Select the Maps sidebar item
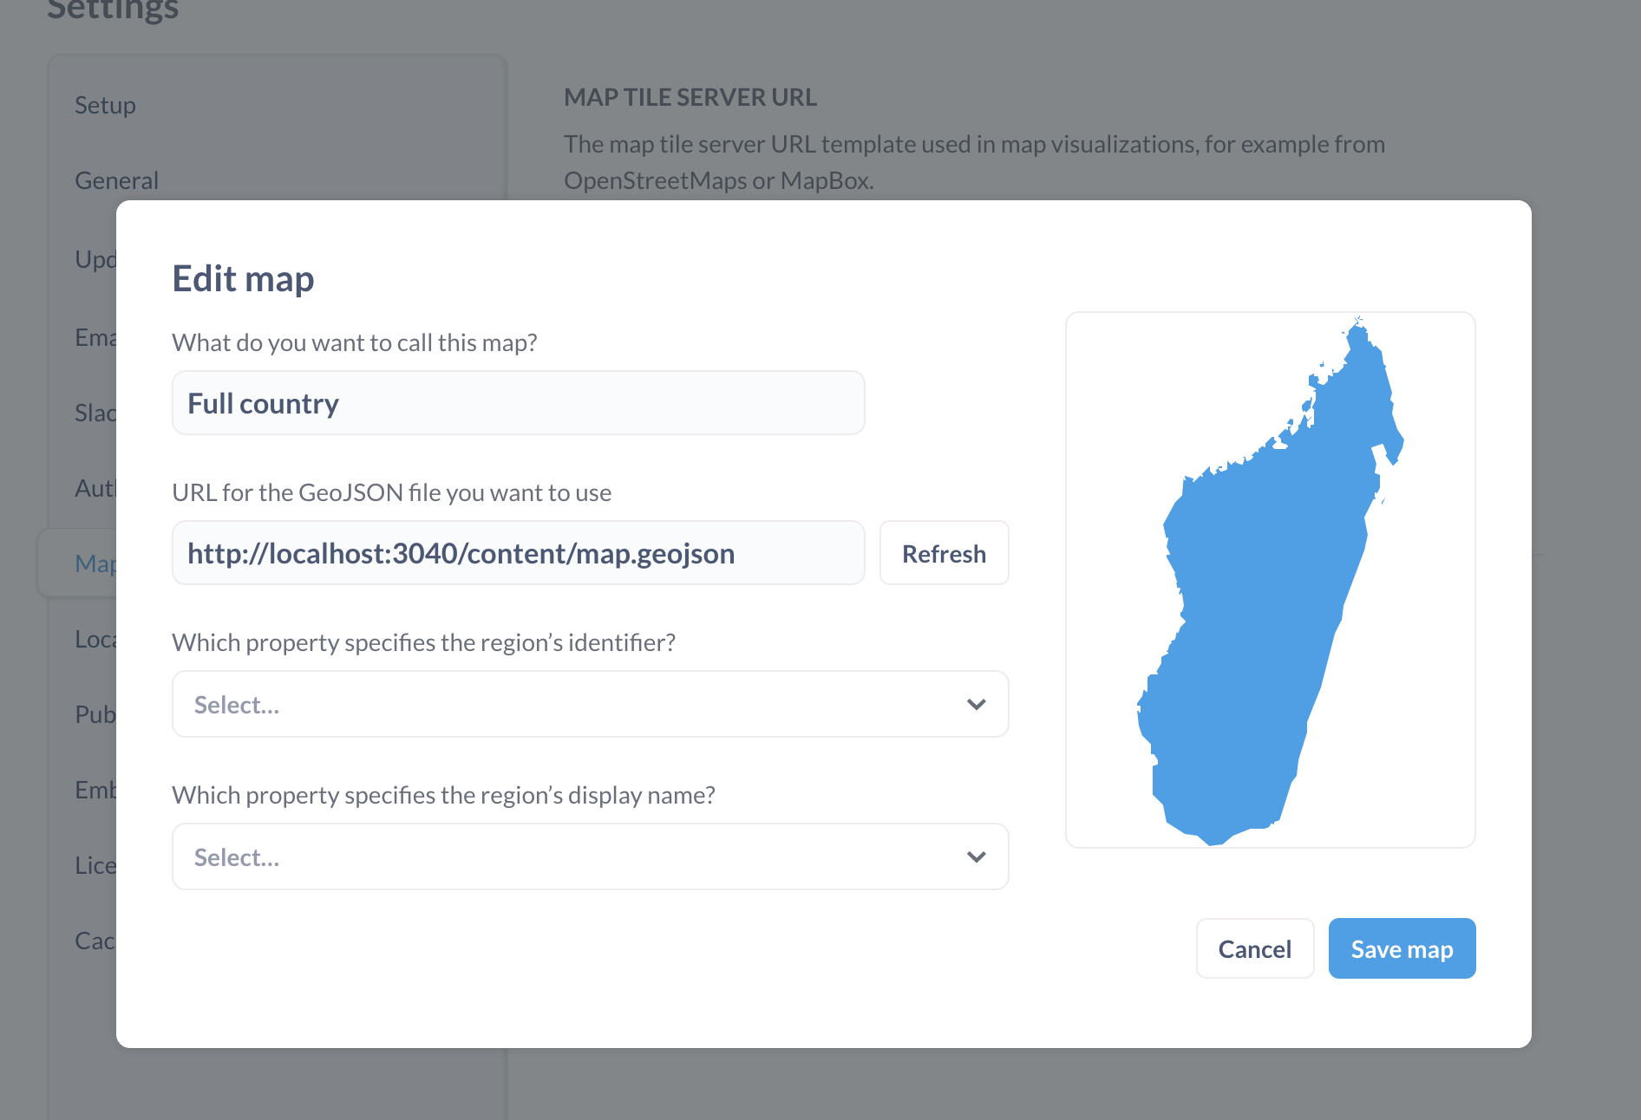The image size is (1641, 1120). 95,564
